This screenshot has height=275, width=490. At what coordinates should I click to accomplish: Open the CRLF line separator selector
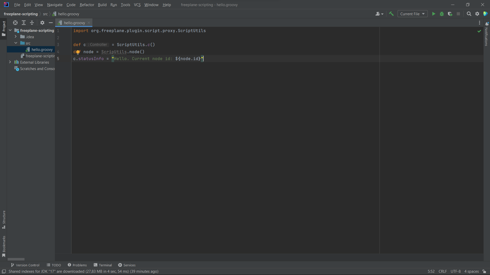(x=443, y=271)
